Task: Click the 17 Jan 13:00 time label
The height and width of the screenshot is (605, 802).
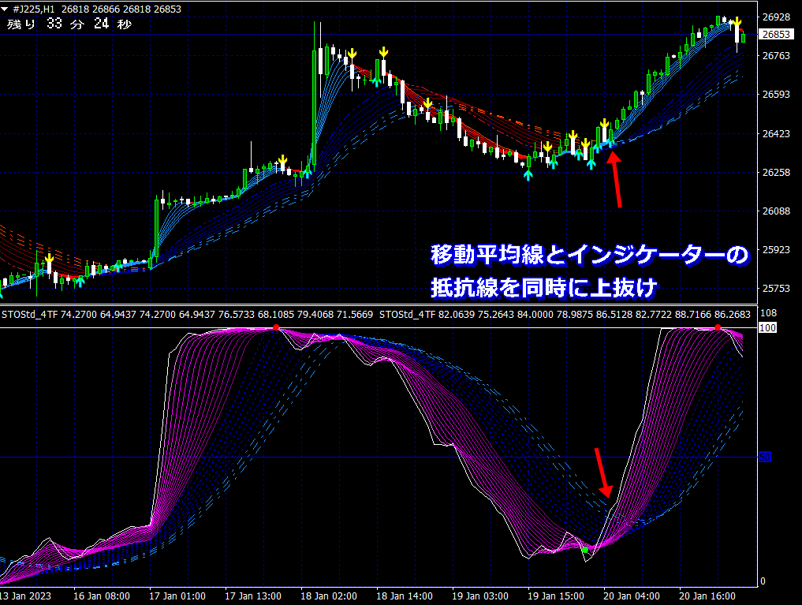Action: pos(252,596)
